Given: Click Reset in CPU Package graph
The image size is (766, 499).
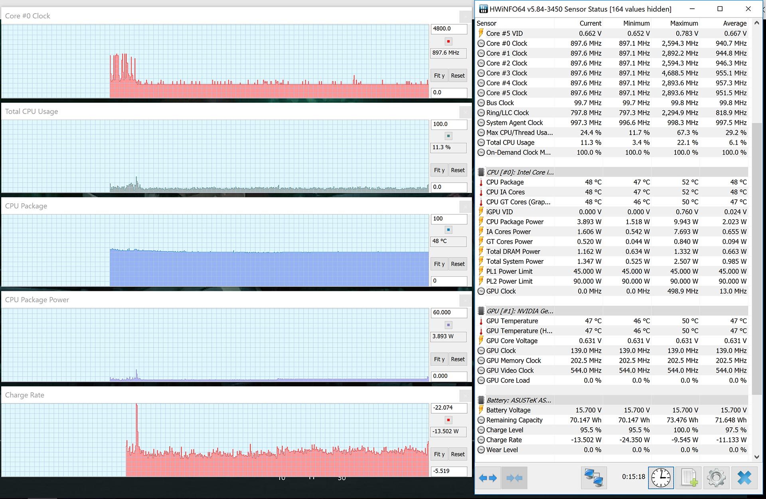Looking at the screenshot, I should (x=458, y=264).
